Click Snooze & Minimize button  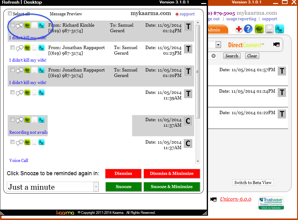tap(172, 187)
